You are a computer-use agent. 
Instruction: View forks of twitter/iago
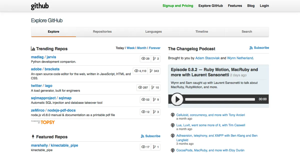(155, 88)
